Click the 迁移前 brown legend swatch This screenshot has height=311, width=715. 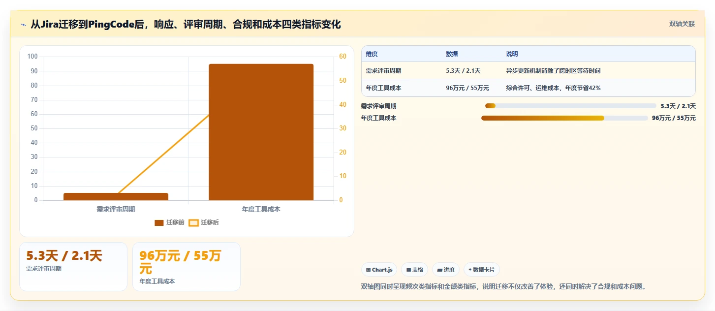click(x=159, y=223)
